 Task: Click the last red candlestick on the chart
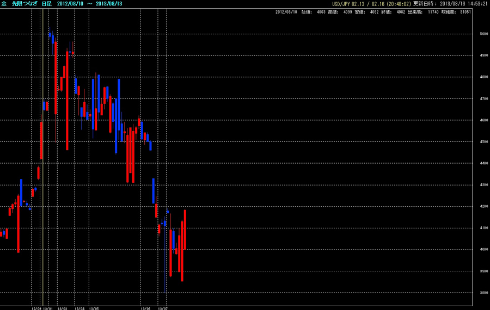185,230
